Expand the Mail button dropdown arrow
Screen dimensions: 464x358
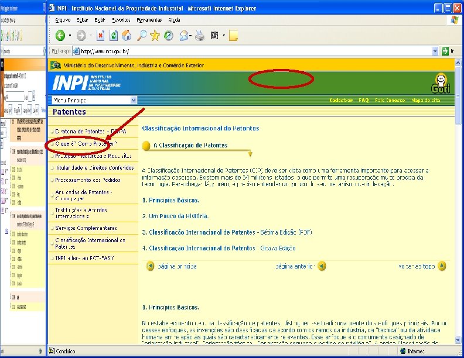click(190, 36)
